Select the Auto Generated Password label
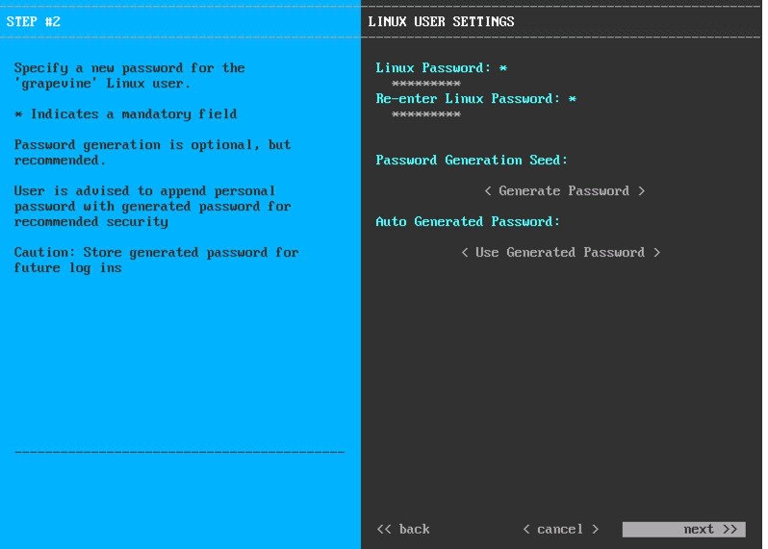The image size is (768, 549). coord(468,222)
